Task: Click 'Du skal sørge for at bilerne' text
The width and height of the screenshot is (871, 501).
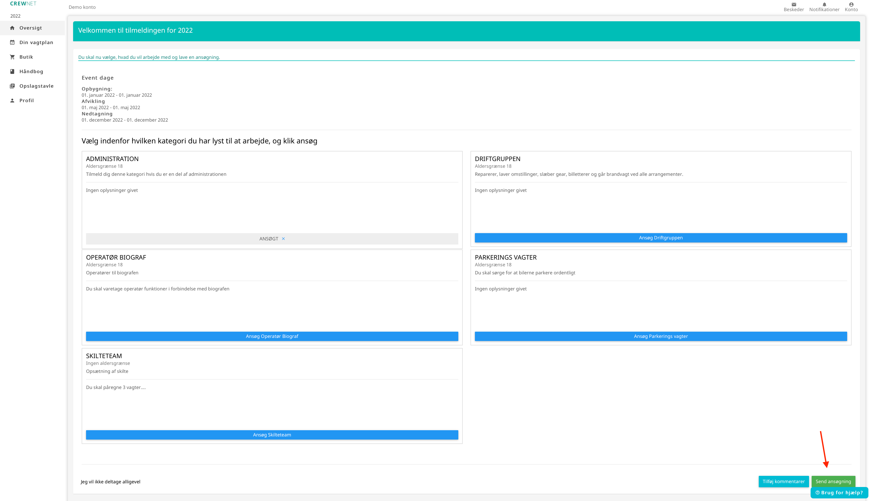Action: [525, 273]
